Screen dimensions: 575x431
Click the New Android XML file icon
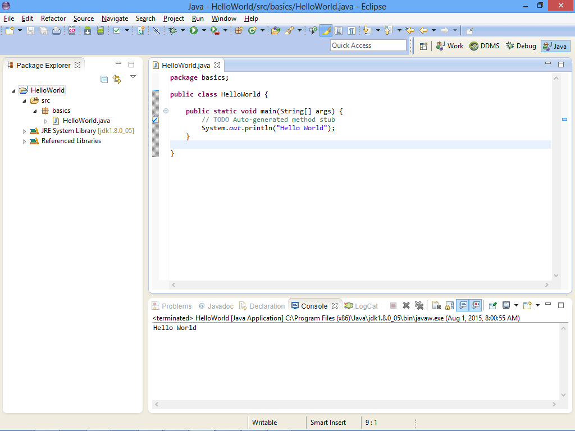(x=141, y=31)
